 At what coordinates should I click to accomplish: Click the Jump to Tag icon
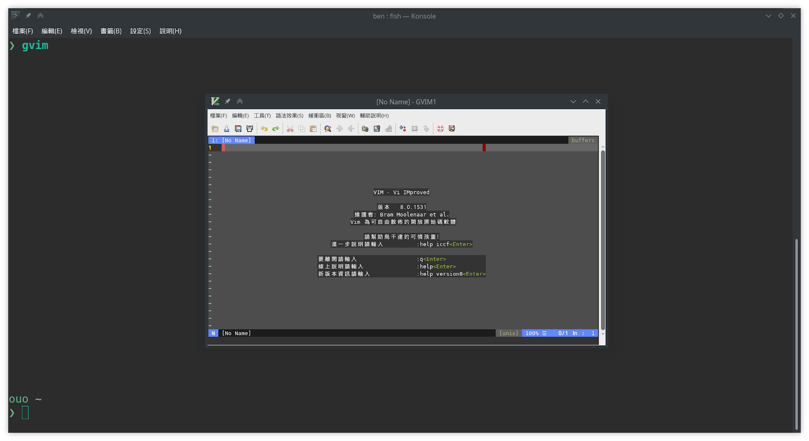point(426,129)
